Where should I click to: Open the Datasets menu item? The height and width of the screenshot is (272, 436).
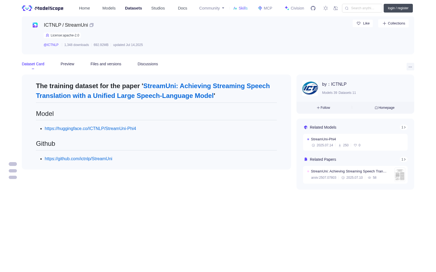[134, 8]
